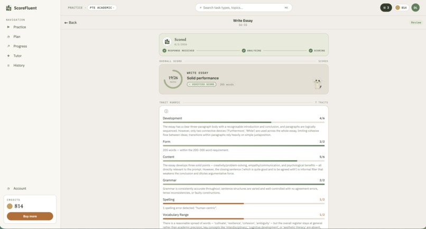
Task: Click the Development trait heading
Action: [x=172, y=118]
